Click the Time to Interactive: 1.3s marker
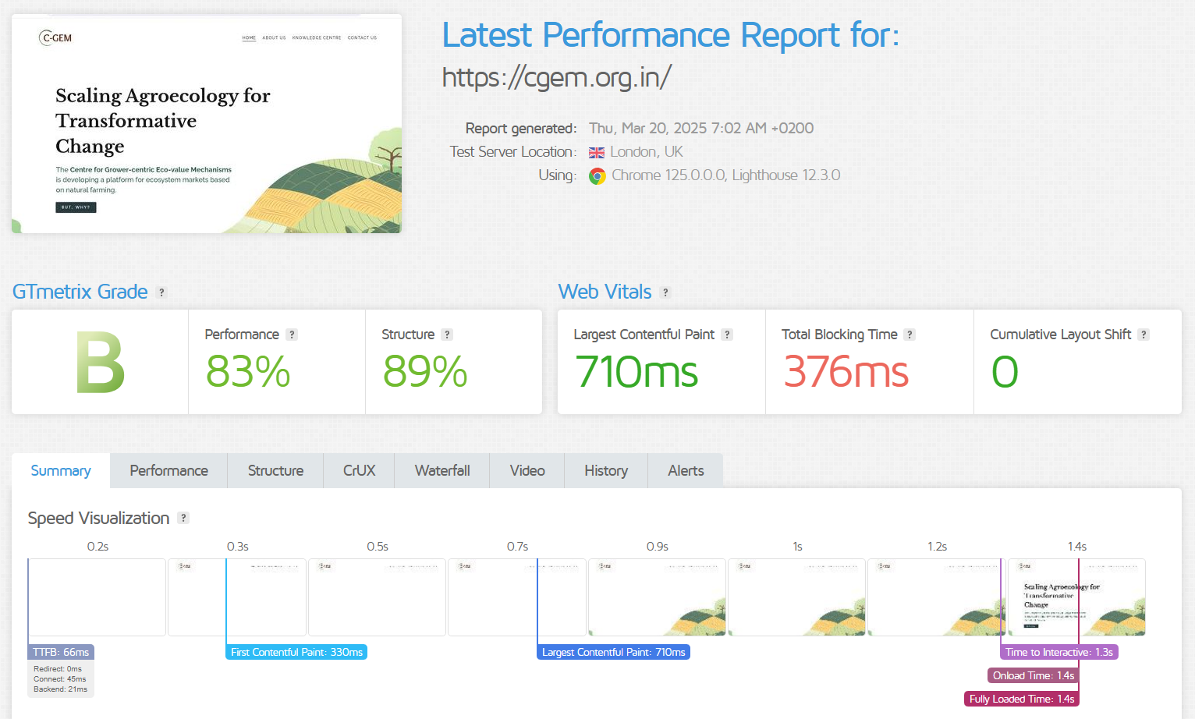 tap(1059, 652)
